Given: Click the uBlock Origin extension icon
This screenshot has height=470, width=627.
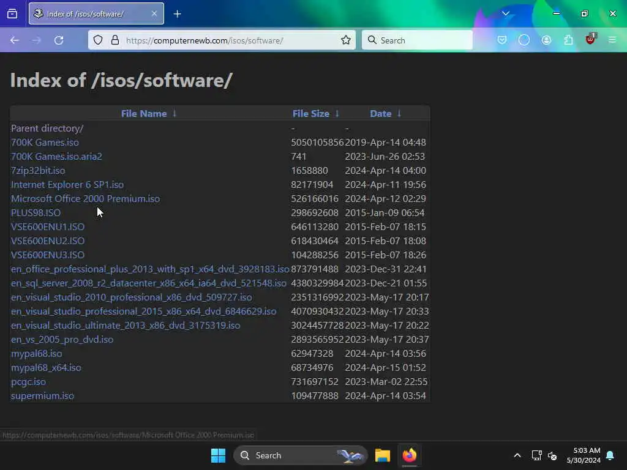Looking at the screenshot, I should pyautogui.click(x=590, y=39).
